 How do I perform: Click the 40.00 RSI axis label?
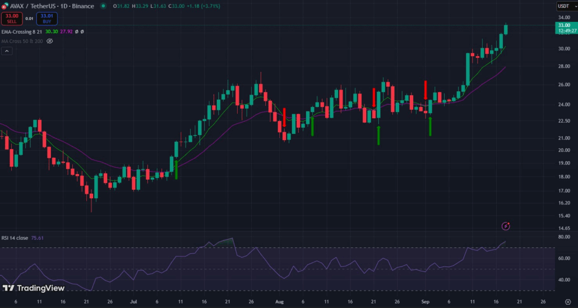(564, 280)
